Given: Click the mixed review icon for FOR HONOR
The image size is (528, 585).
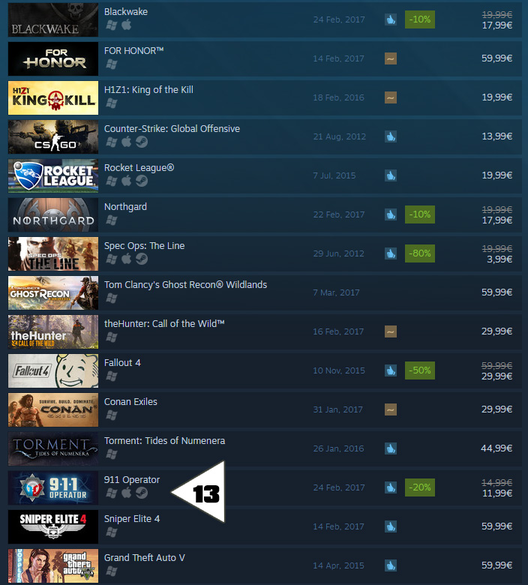Looking at the screenshot, I should click(391, 58).
